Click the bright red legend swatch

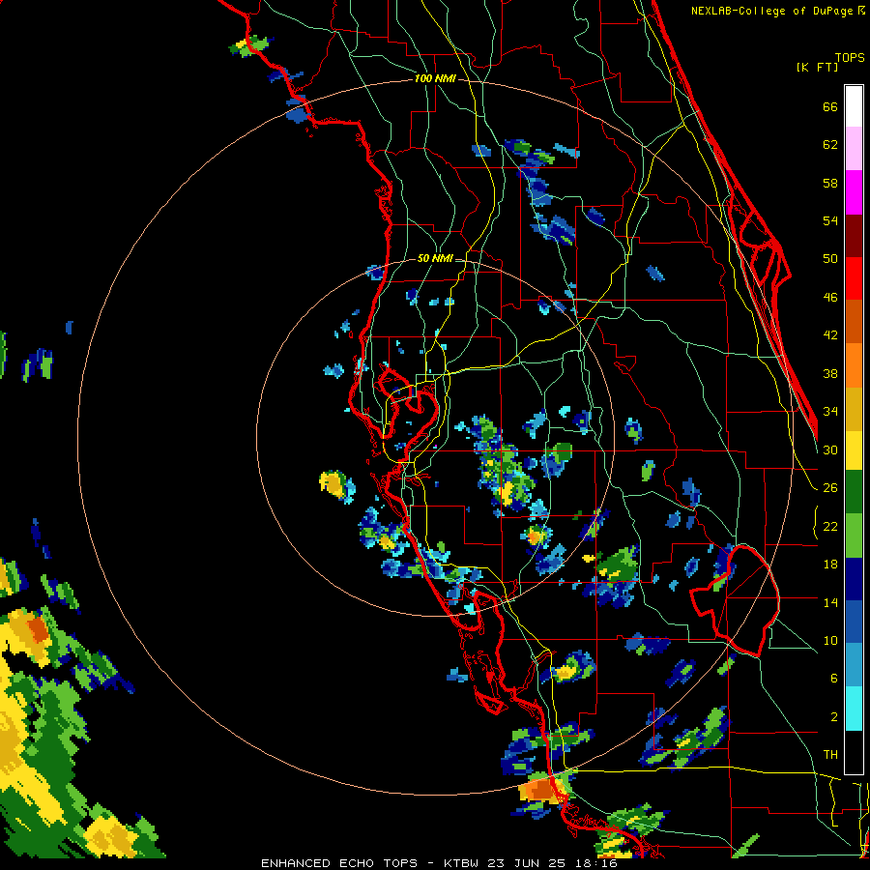click(x=854, y=278)
